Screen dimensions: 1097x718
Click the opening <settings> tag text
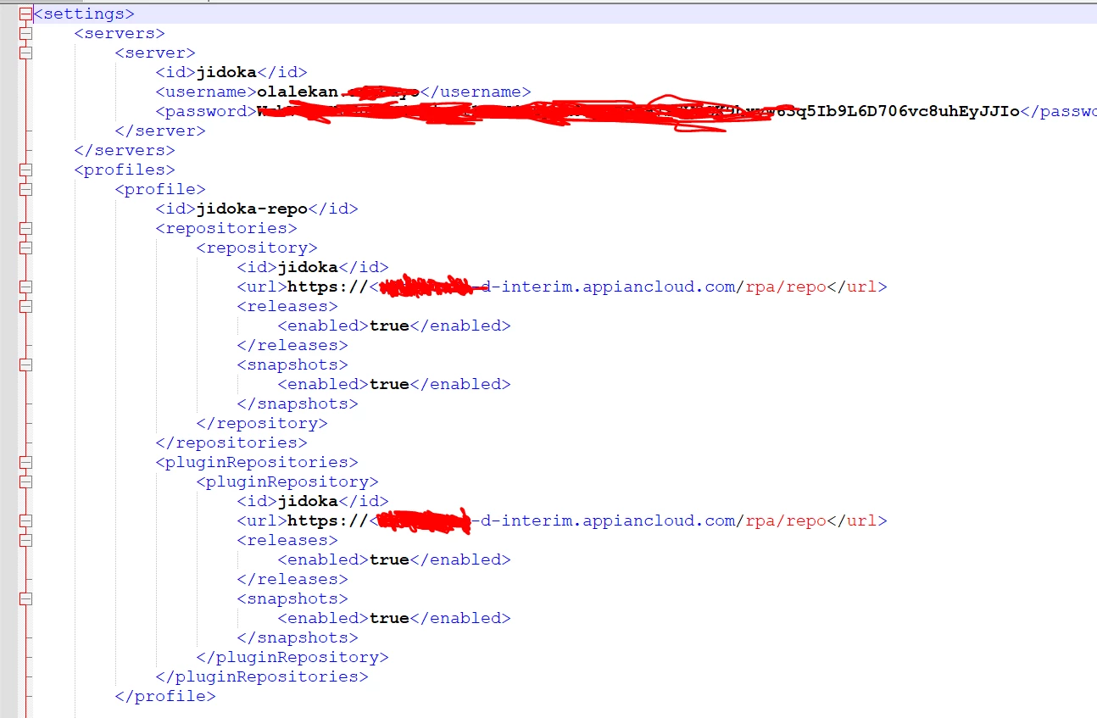point(84,14)
